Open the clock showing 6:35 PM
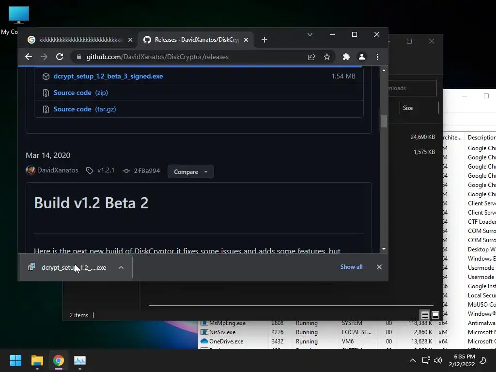 pos(462,360)
